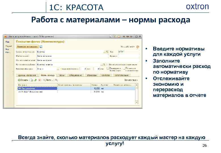
Task: Open the top-right Все действия menu
Action: 127,47
